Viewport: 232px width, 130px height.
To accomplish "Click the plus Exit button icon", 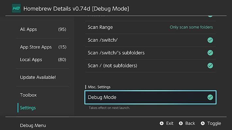I will (161, 123).
